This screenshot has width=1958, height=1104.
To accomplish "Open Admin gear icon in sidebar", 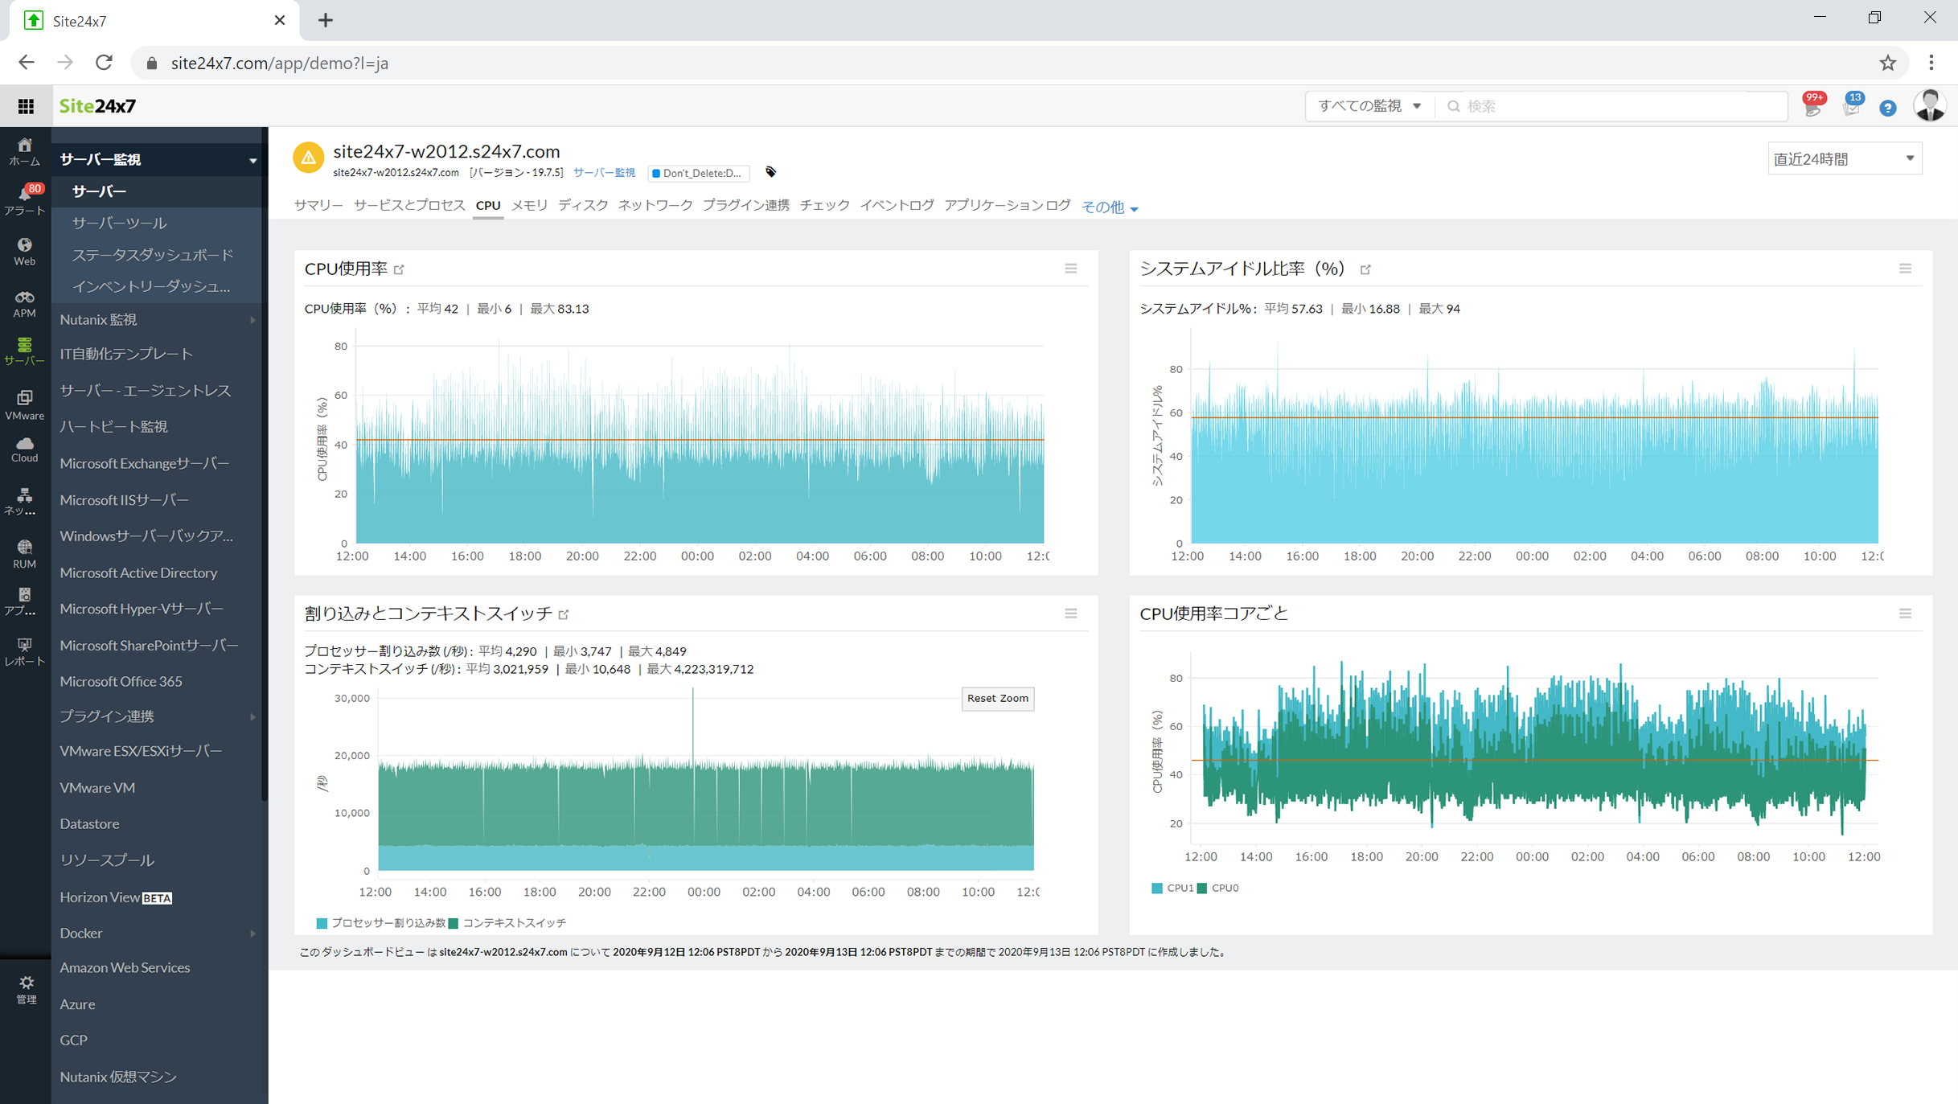I will [26, 990].
